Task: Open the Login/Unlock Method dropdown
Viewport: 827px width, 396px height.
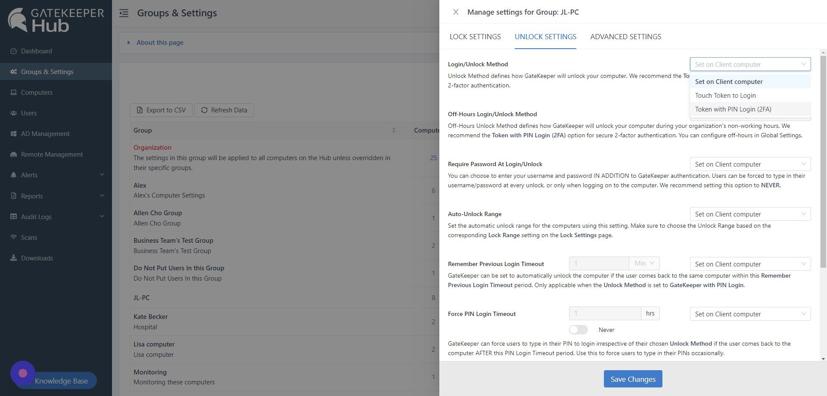Action: tap(750, 64)
